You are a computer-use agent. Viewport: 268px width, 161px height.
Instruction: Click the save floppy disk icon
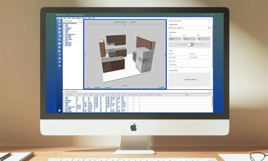point(59,40)
